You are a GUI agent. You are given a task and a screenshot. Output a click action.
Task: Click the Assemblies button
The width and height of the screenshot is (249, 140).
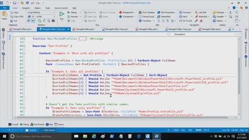164,16
